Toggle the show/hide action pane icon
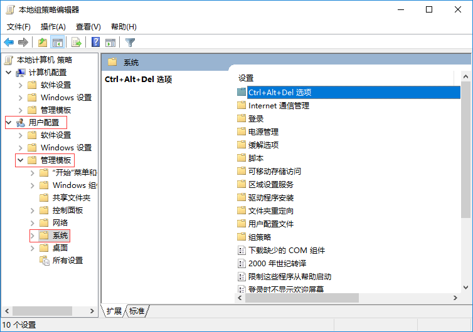The height and width of the screenshot is (332, 473). tap(110, 43)
